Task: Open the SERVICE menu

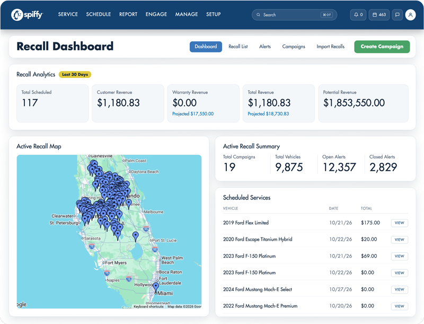Action: [68, 14]
